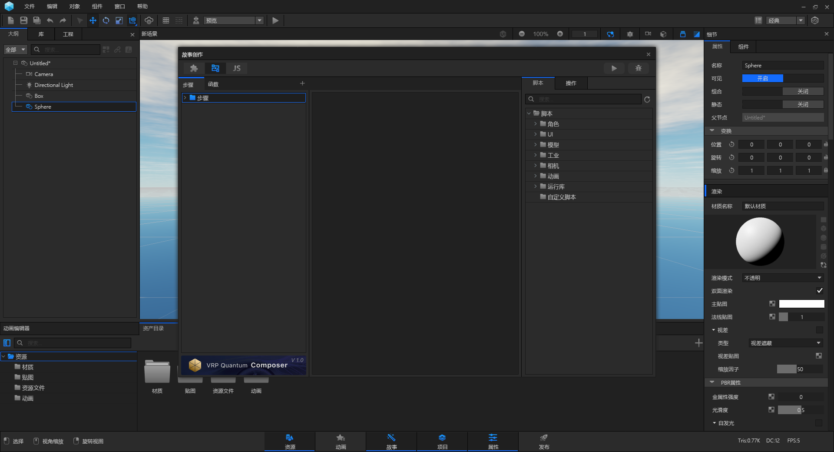The width and height of the screenshot is (834, 452).
Task: Click the debug bug icon in story dialog
Action: [x=639, y=68]
